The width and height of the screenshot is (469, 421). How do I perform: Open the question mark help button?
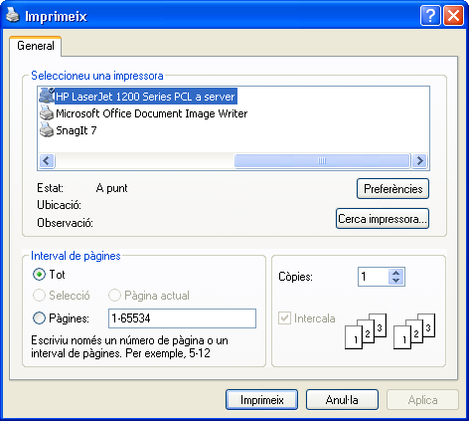pos(430,15)
